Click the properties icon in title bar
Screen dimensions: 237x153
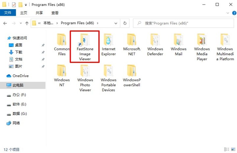[x=14, y=5]
